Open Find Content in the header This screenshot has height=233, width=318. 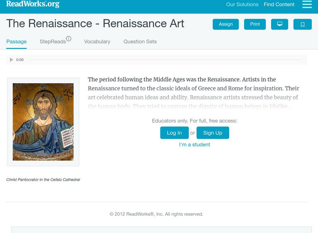coord(279,5)
